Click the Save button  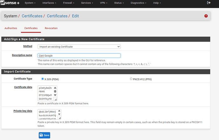[44, 135]
